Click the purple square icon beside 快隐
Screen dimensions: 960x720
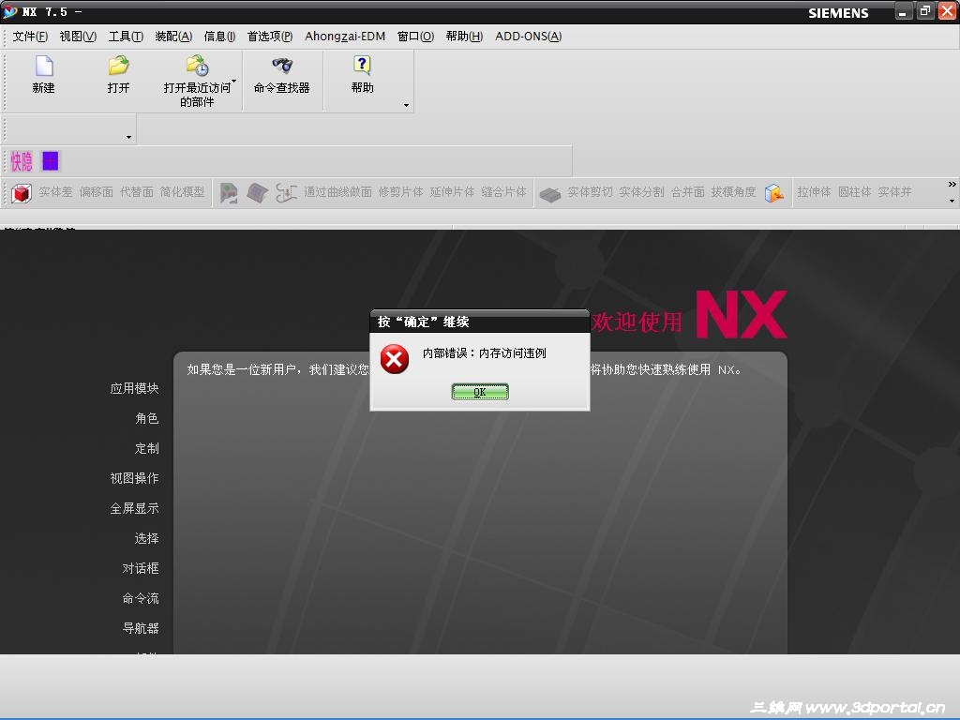(x=51, y=161)
